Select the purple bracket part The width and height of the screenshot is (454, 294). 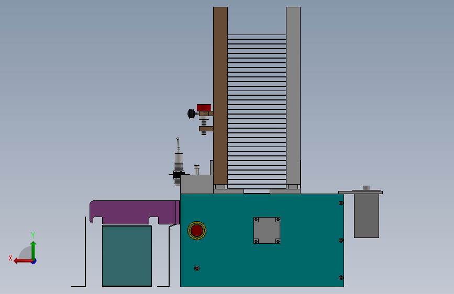[x=135, y=212]
